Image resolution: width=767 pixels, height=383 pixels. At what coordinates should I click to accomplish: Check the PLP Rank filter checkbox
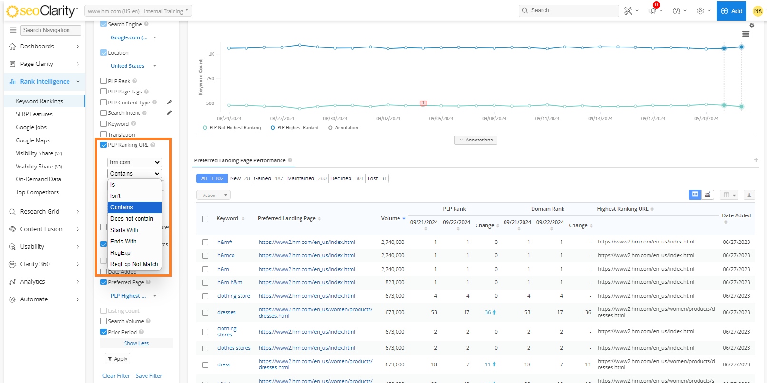click(x=104, y=81)
